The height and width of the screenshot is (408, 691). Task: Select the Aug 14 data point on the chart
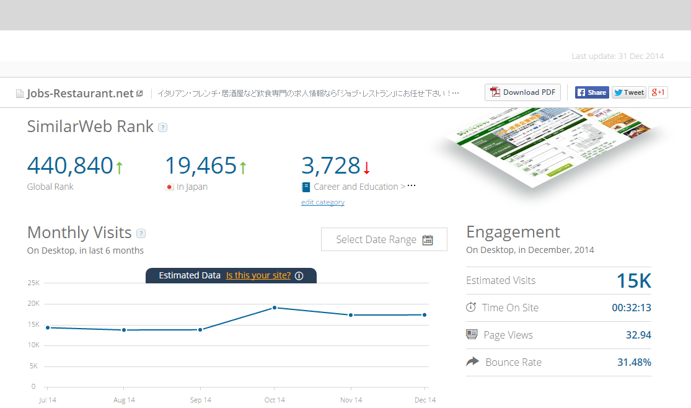(124, 330)
